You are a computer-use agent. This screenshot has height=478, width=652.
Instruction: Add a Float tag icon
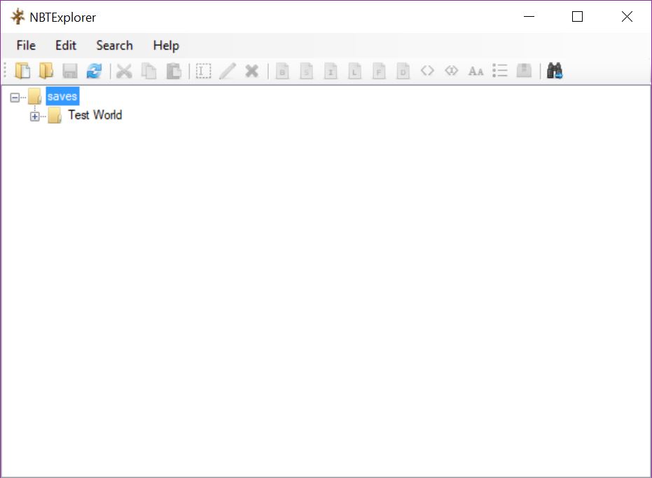click(x=379, y=71)
